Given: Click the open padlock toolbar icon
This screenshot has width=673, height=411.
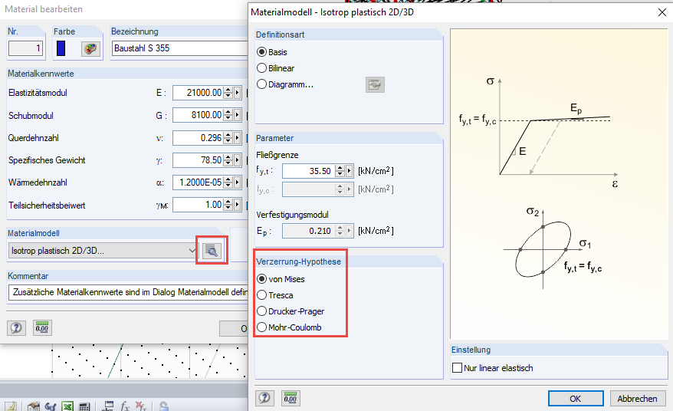Looking at the screenshot, I should pos(163,406).
